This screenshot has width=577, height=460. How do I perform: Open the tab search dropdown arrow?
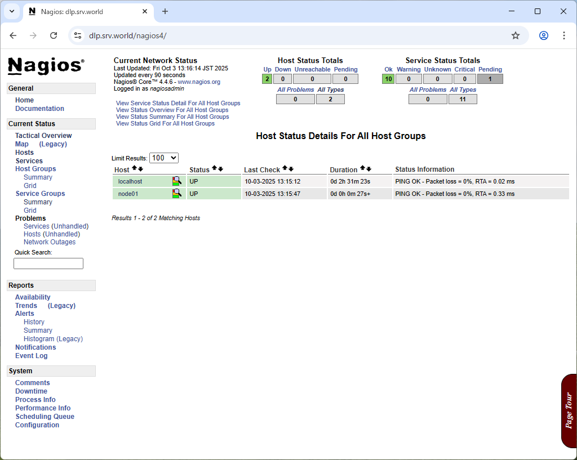pyautogui.click(x=11, y=11)
